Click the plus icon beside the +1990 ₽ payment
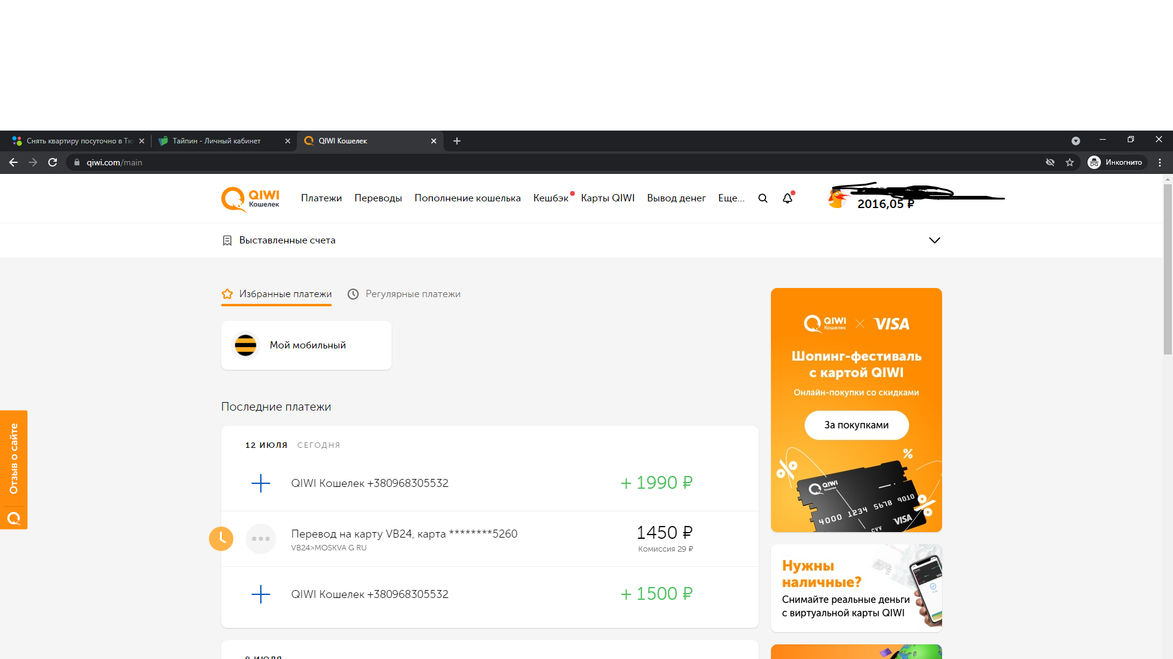This screenshot has width=1173, height=659. pos(261,483)
